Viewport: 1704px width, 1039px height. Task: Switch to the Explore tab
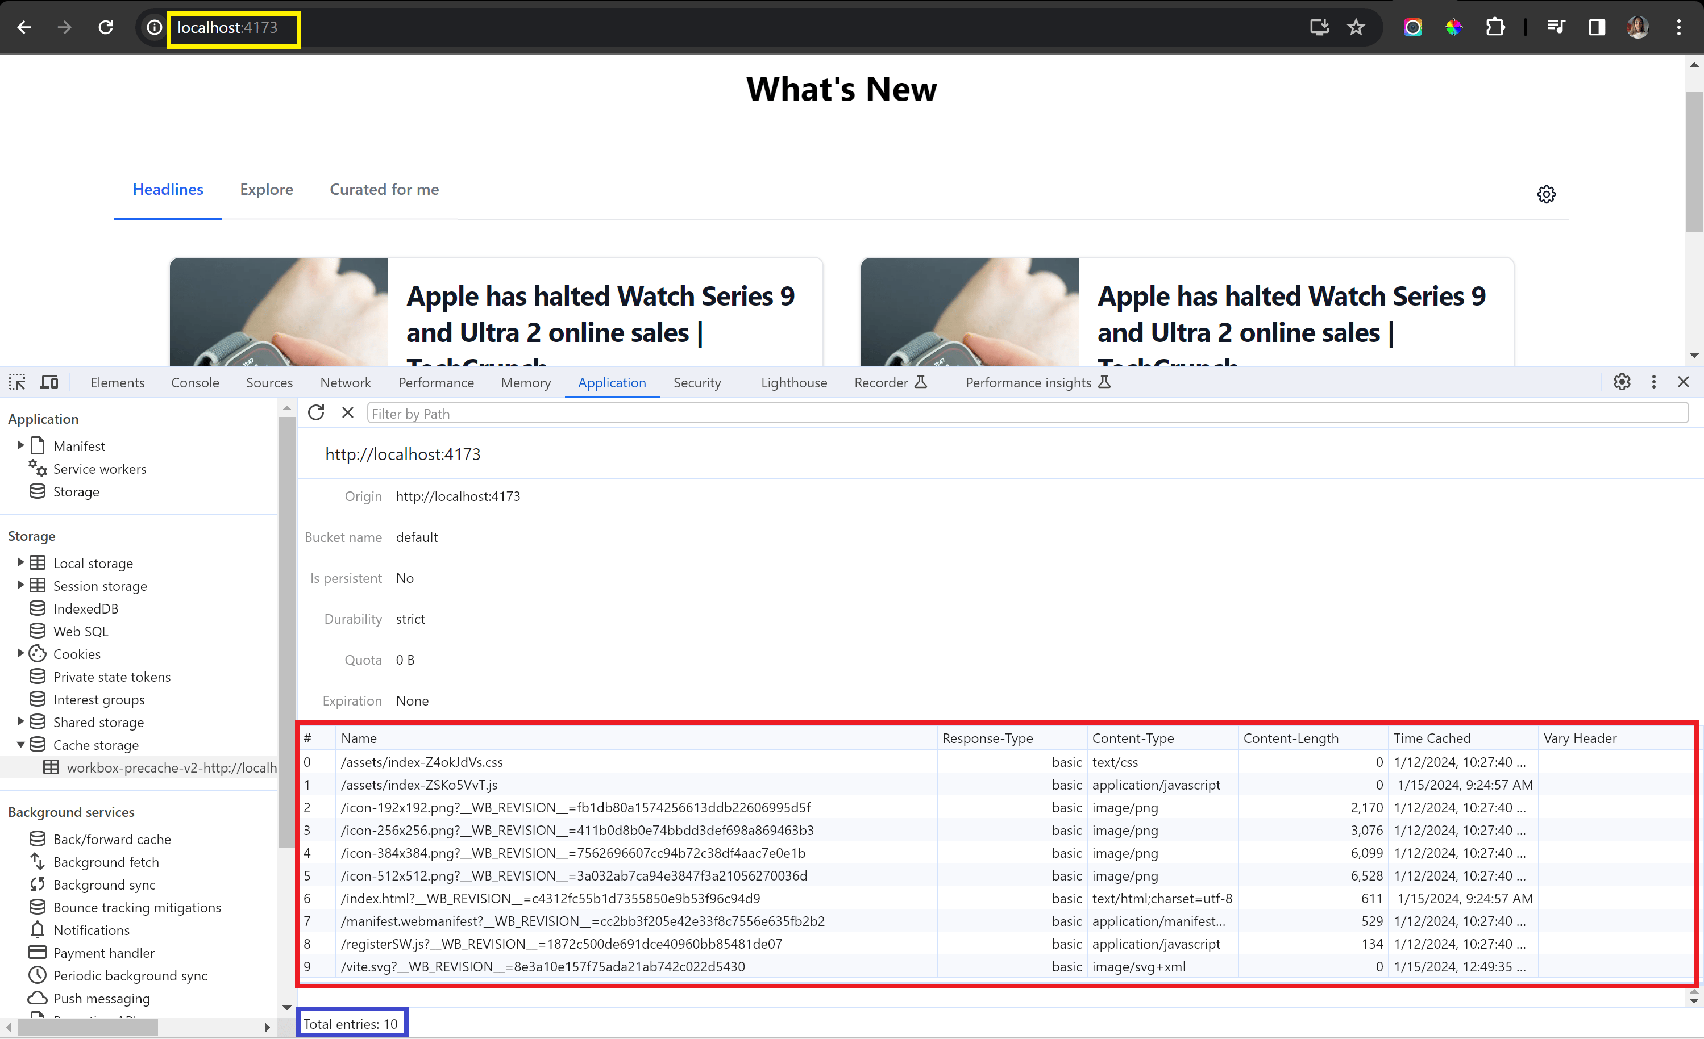click(266, 189)
